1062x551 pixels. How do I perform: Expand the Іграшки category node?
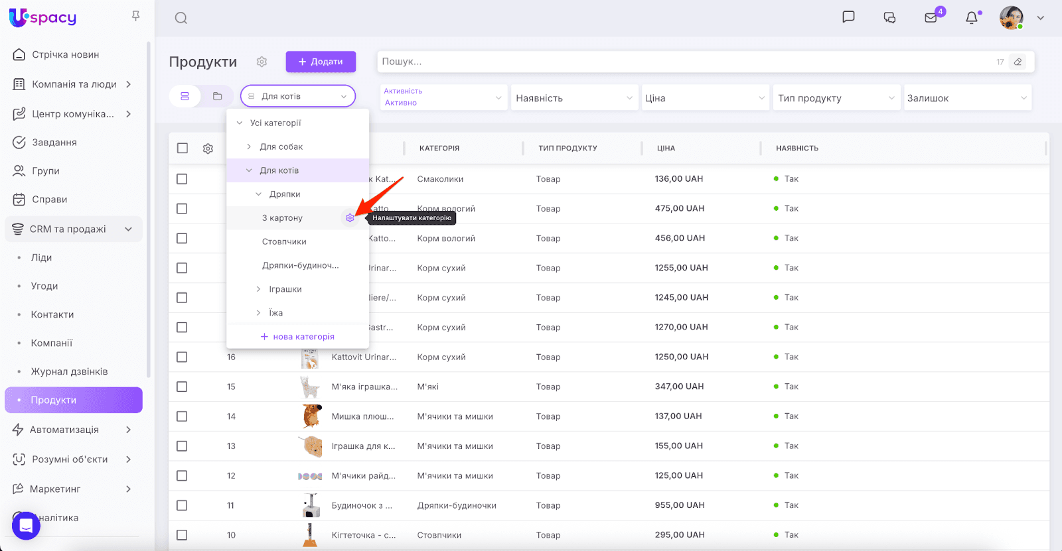click(258, 289)
